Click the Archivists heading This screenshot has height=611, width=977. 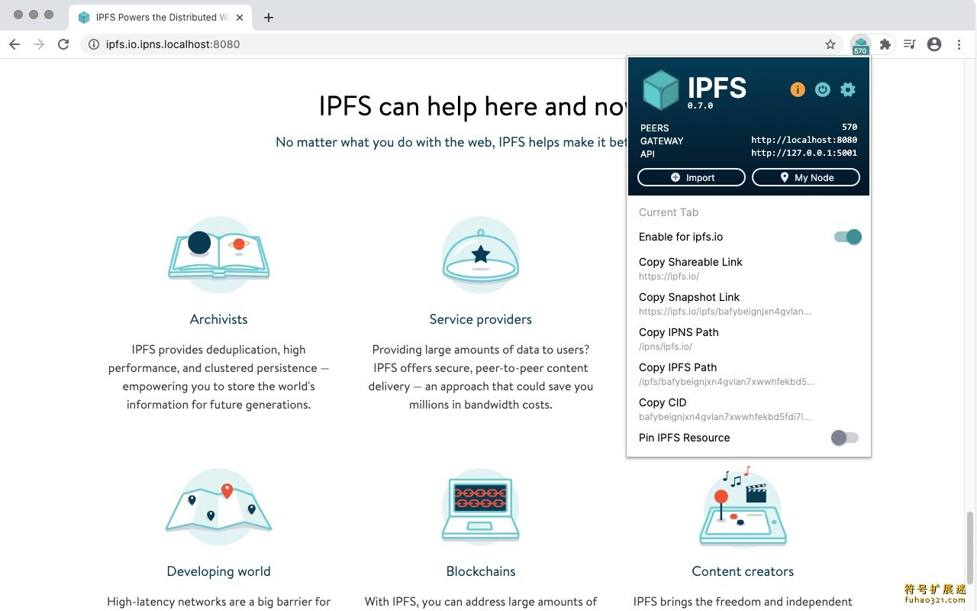(219, 319)
